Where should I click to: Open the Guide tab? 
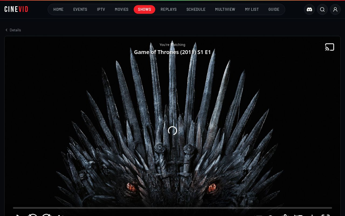274,9
